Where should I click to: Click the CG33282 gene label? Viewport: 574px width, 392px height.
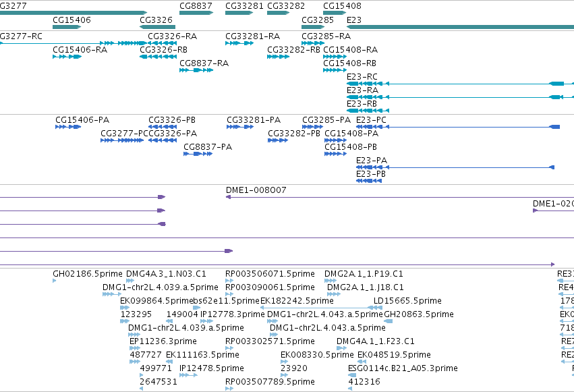[286, 6]
